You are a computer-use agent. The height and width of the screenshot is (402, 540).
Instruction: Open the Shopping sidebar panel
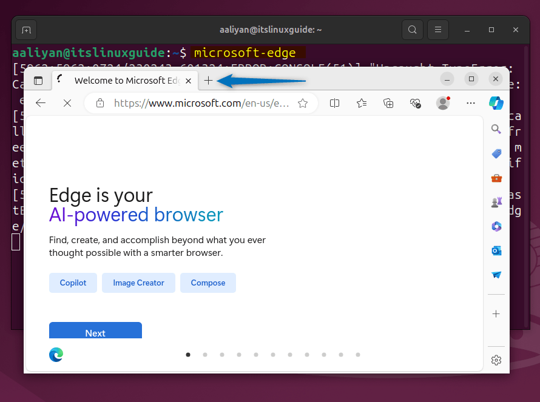(x=496, y=153)
